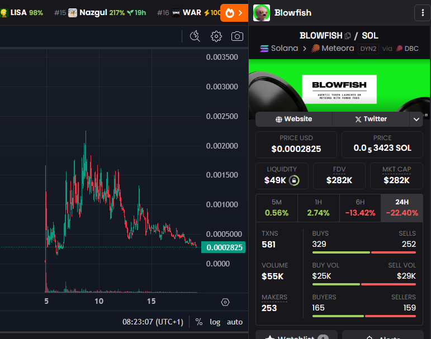Select the 24H timeframe tab
Screen dimensions: 431x339
click(402, 208)
